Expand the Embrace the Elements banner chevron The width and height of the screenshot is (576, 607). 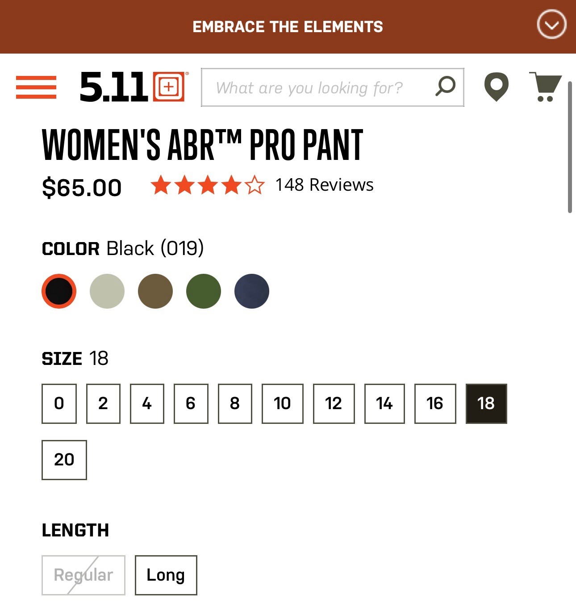551,24
